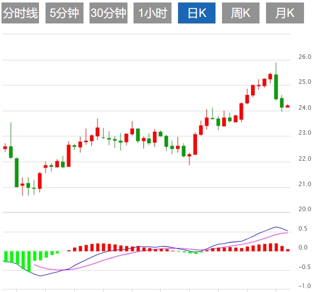Click the 23.0 price axis label
The image size is (320, 292).
pos(304,133)
